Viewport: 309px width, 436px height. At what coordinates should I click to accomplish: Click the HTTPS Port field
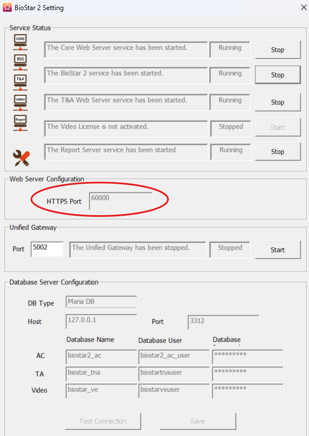click(x=121, y=201)
